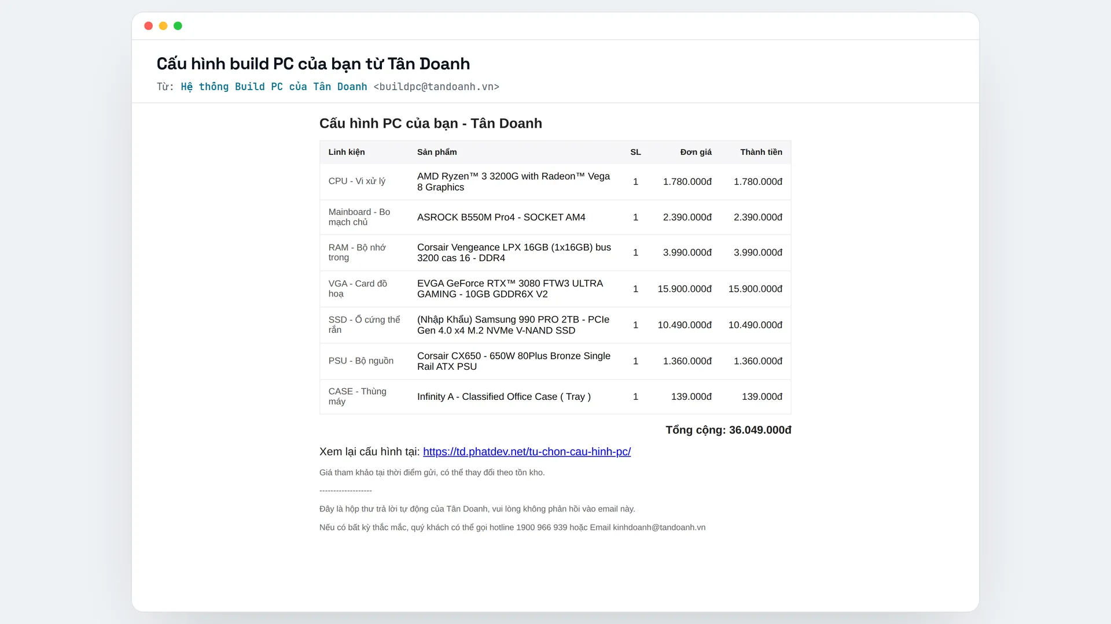1111x624 pixels.
Task: Click the 1.780.000đ unit price for CPU
Action: (x=687, y=181)
